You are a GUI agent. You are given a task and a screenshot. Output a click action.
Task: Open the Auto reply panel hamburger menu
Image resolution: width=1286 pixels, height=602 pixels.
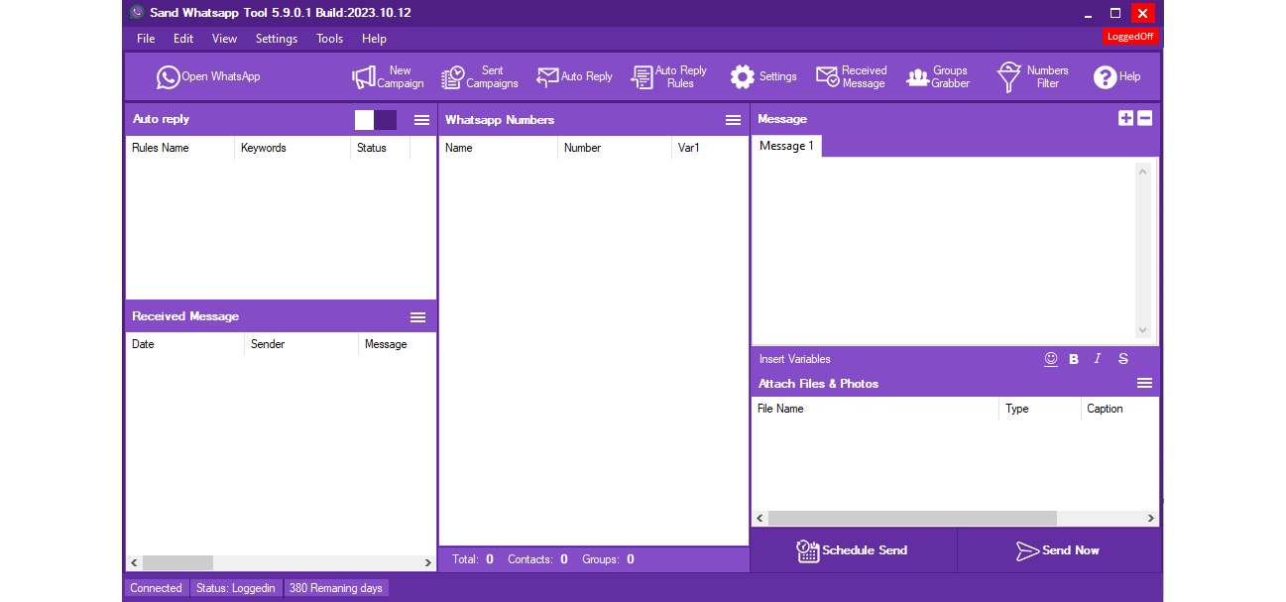tap(422, 120)
